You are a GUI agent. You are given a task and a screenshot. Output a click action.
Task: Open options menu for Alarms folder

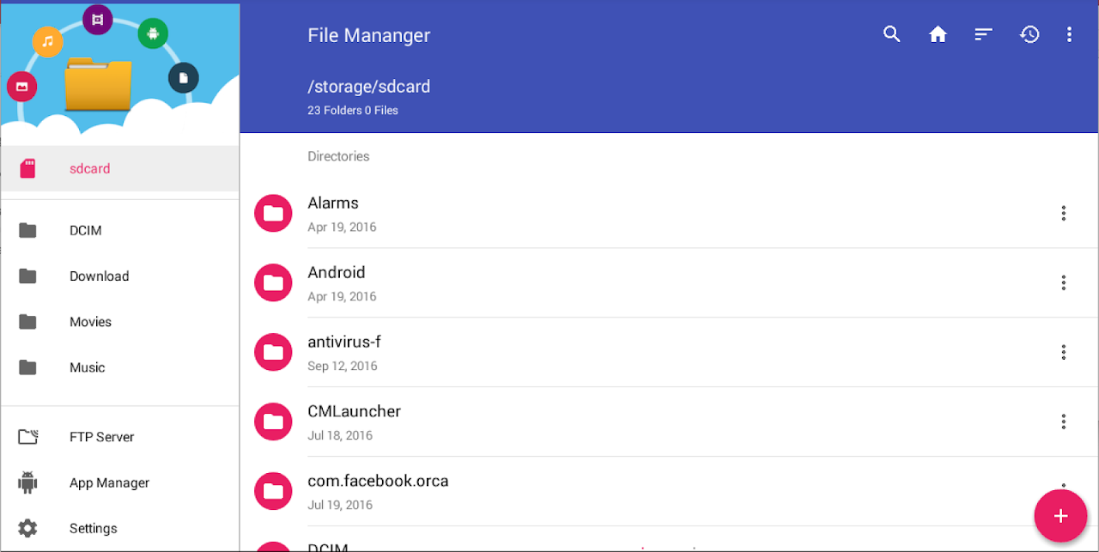coord(1064,213)
